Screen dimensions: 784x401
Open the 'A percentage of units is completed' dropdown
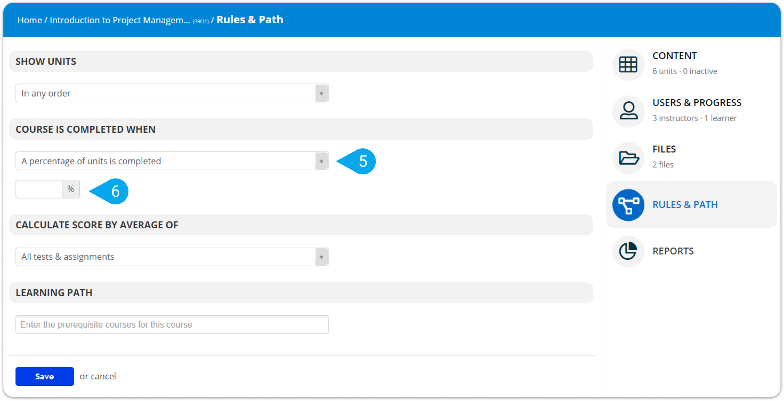tap(172, 161)
